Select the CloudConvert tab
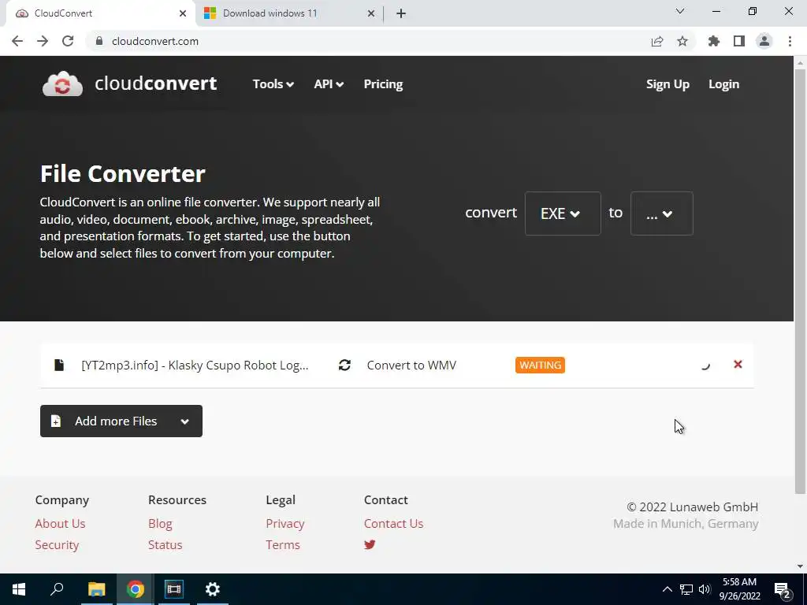Screen dimensions: 807x605 pos(100,13)
